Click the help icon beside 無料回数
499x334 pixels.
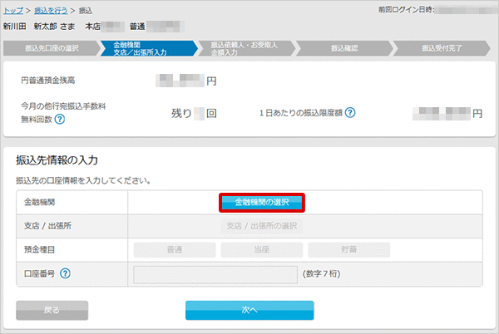click(60, 120)
